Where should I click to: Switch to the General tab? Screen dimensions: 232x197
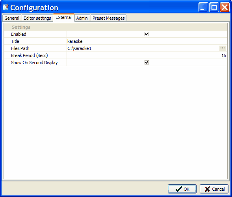pyautogui.click(x=12, y=18)
